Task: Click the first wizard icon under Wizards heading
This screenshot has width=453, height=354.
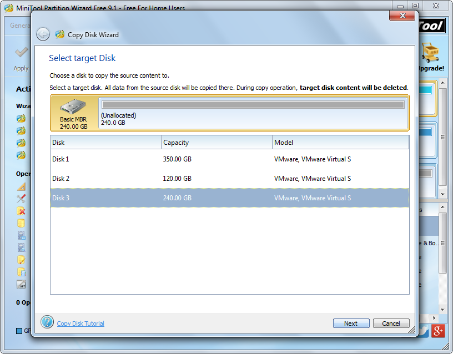Action: [21, 118]
